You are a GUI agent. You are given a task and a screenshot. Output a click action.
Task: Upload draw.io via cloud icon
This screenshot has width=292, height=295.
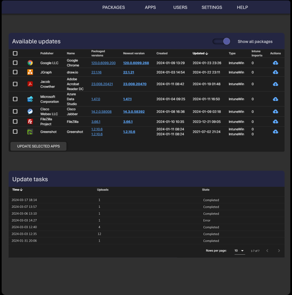point(275,72)
